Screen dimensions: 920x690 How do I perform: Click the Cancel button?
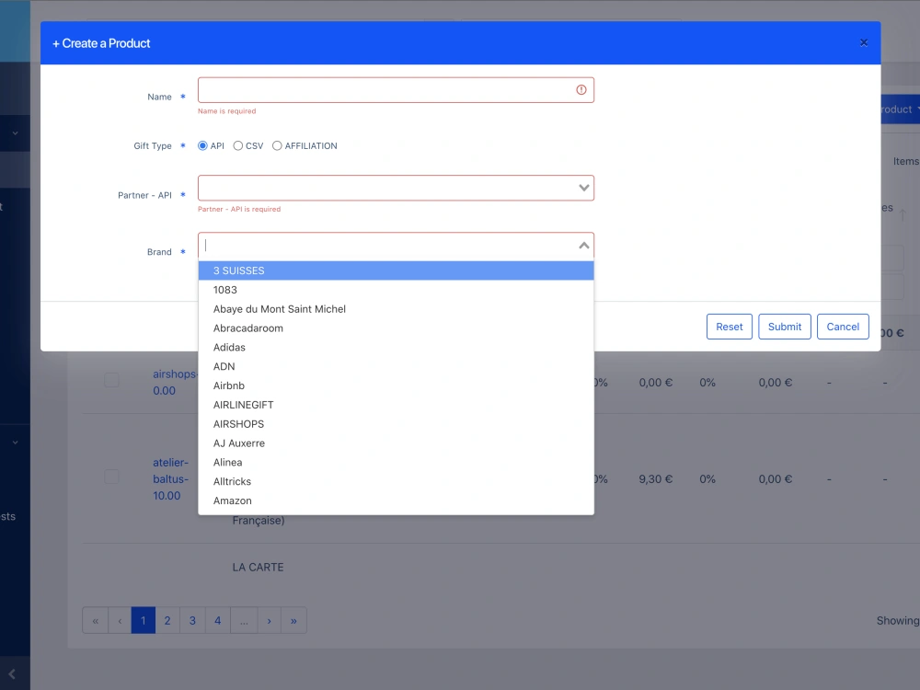pos(843,327)
